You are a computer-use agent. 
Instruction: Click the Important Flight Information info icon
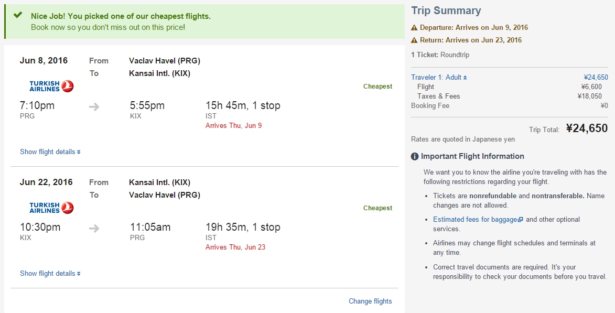tap(415, 156)
